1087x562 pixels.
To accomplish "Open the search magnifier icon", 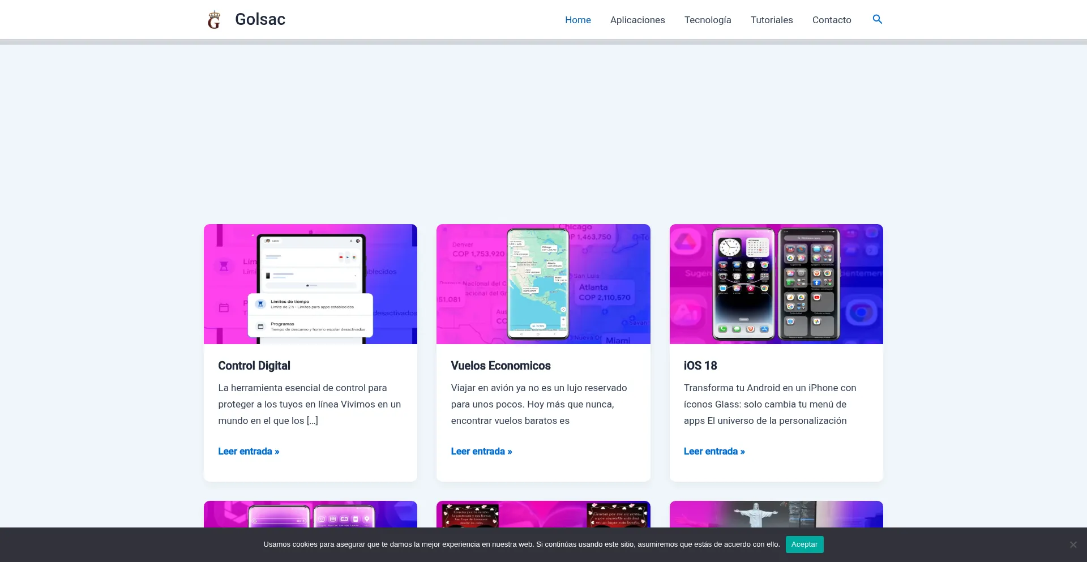I will 877,19.
